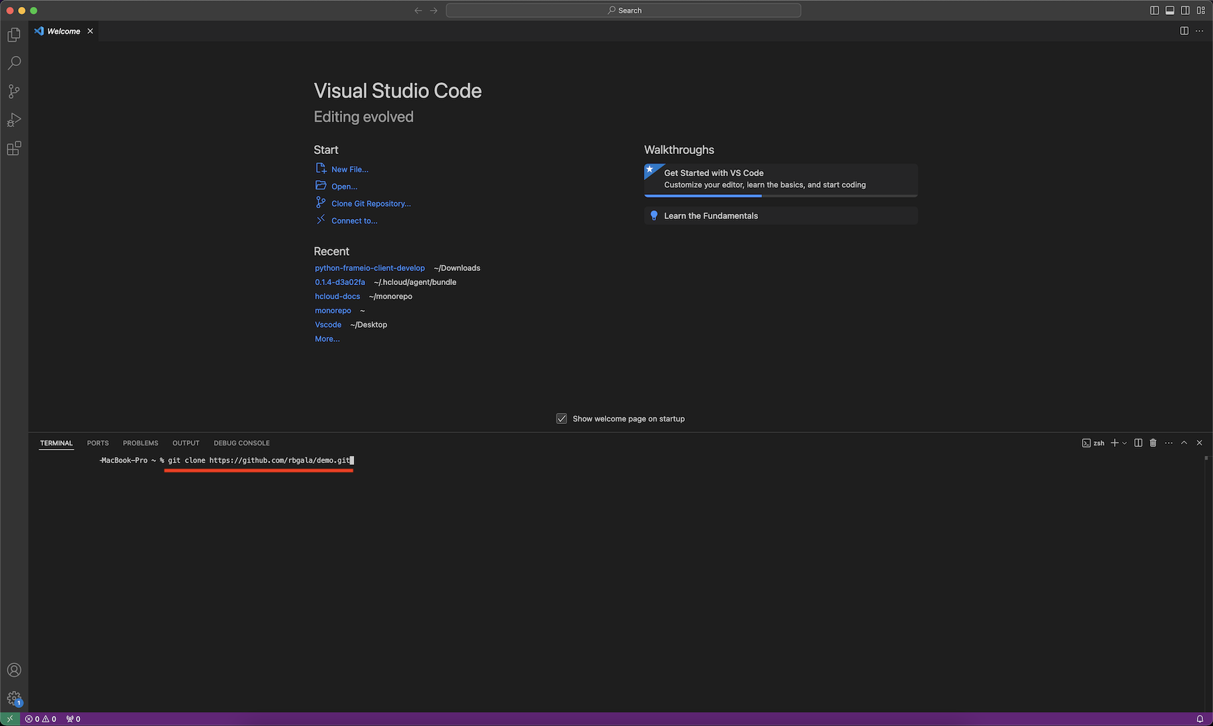Open the Run and Debug view
1213x726 pixels.
[x=14, y=120]
